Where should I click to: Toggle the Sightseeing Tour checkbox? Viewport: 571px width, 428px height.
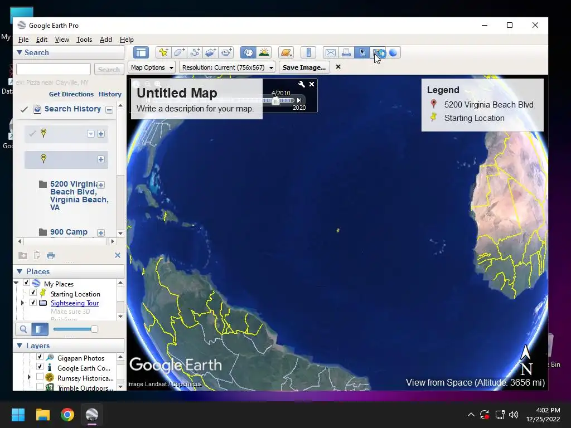coord(33,303)
